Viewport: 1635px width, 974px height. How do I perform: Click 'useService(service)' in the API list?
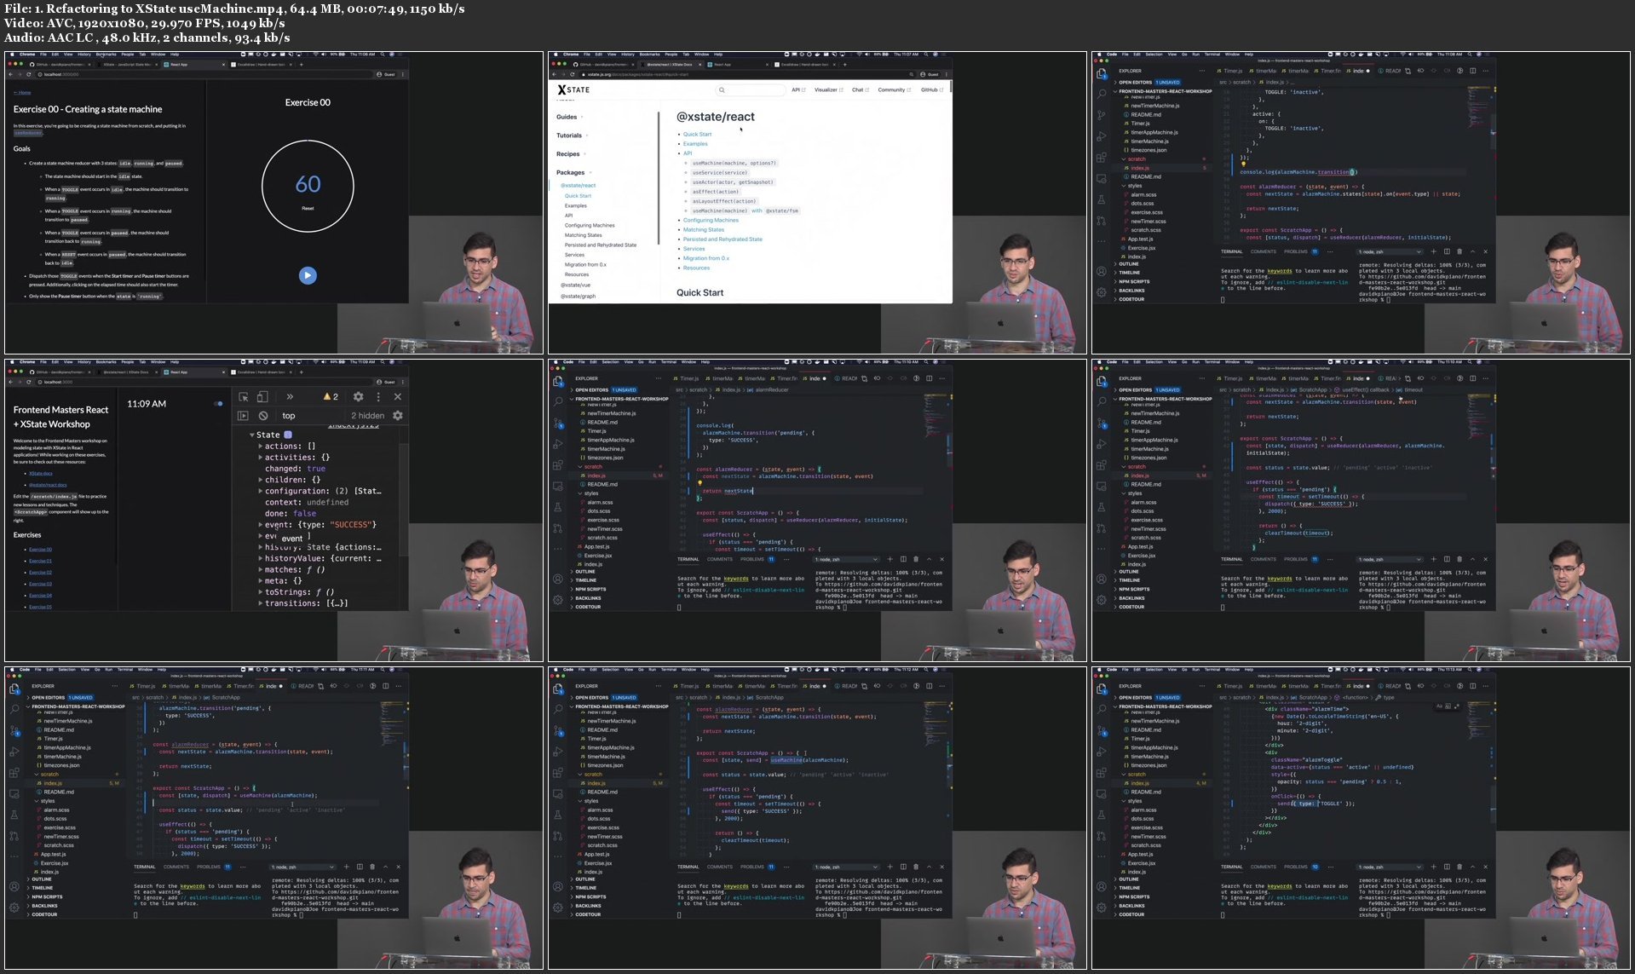(720, 172)
